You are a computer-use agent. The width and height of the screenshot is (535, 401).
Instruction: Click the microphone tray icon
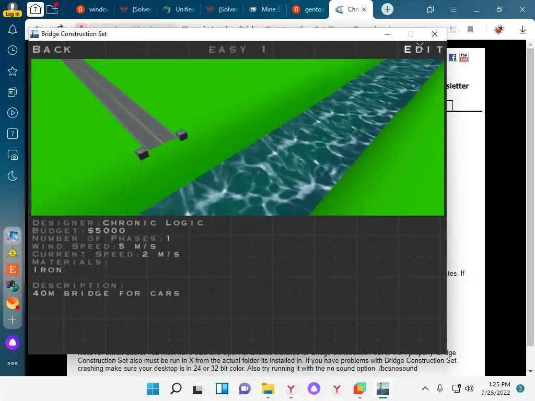[440, 388]
